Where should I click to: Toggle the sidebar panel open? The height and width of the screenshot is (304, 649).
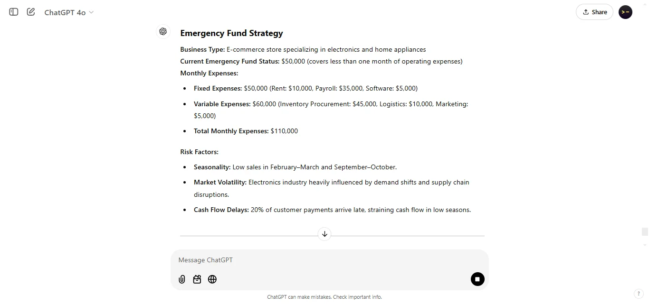pyautogui.click(x=13, y=12)
